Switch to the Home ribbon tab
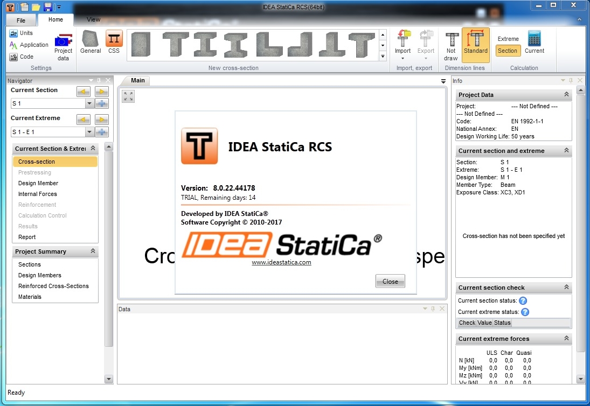 55,19
